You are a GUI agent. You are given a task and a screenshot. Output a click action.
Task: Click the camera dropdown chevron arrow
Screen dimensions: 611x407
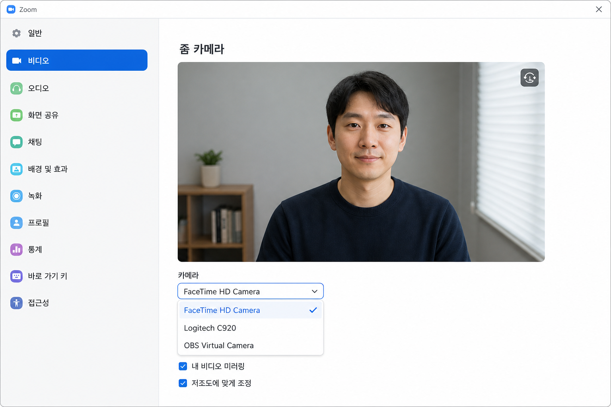coord(315,291)
